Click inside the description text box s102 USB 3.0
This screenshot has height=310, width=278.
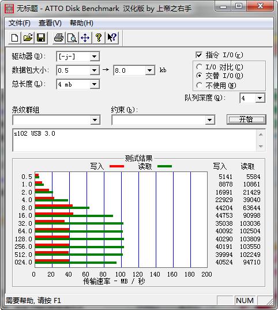[x=135, y=140]
